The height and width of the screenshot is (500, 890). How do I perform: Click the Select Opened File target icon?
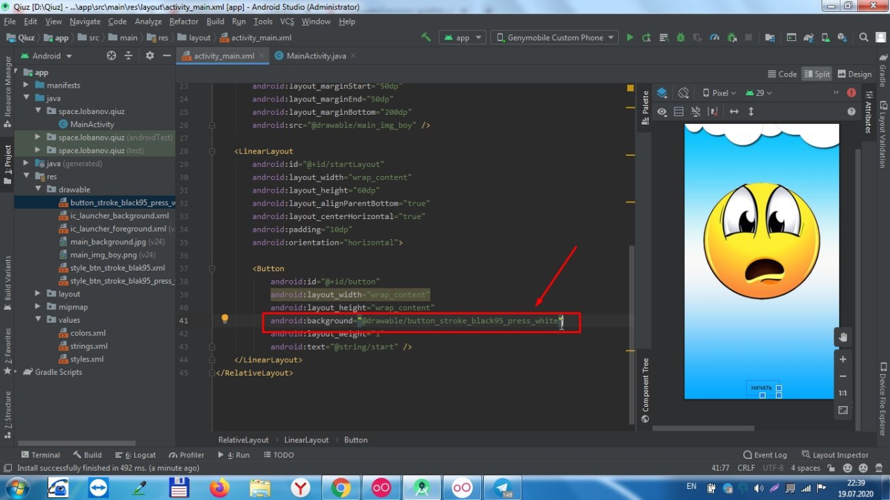pos(111,56)
